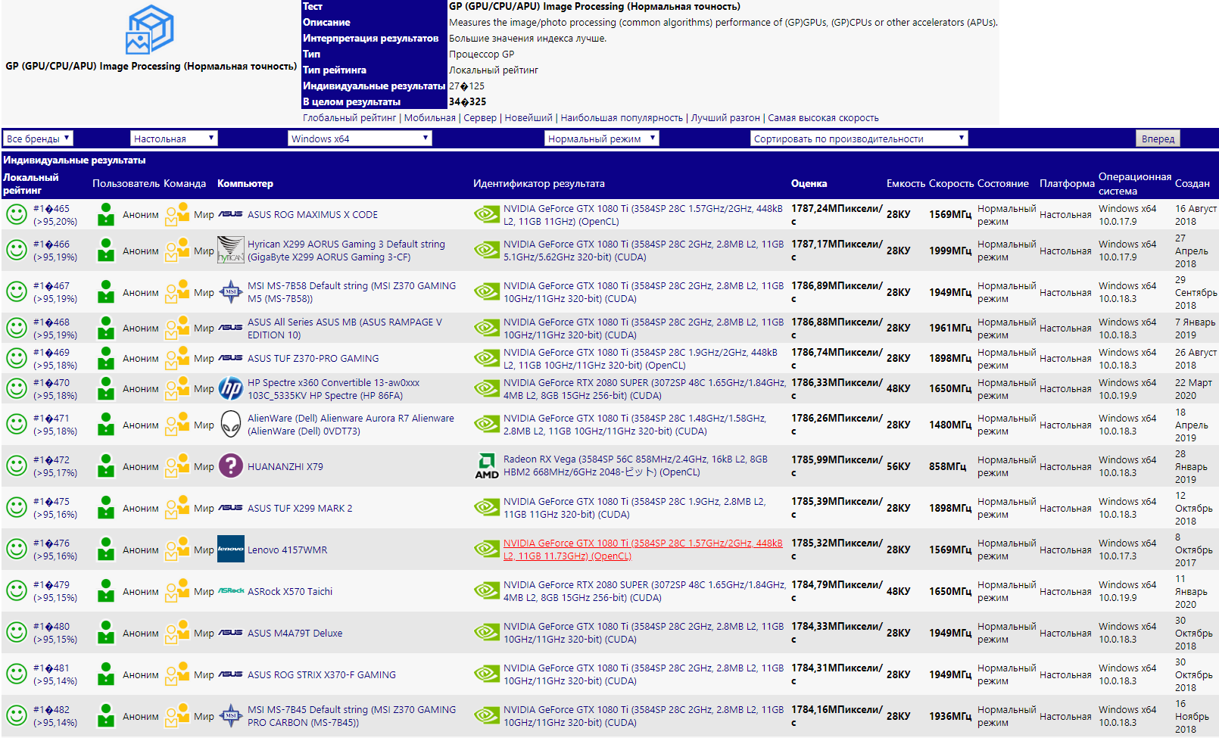Viewport: 1219px width, 738px height.
Task: Click the 'Вперед' button
Action: (x=1158, y=139)
